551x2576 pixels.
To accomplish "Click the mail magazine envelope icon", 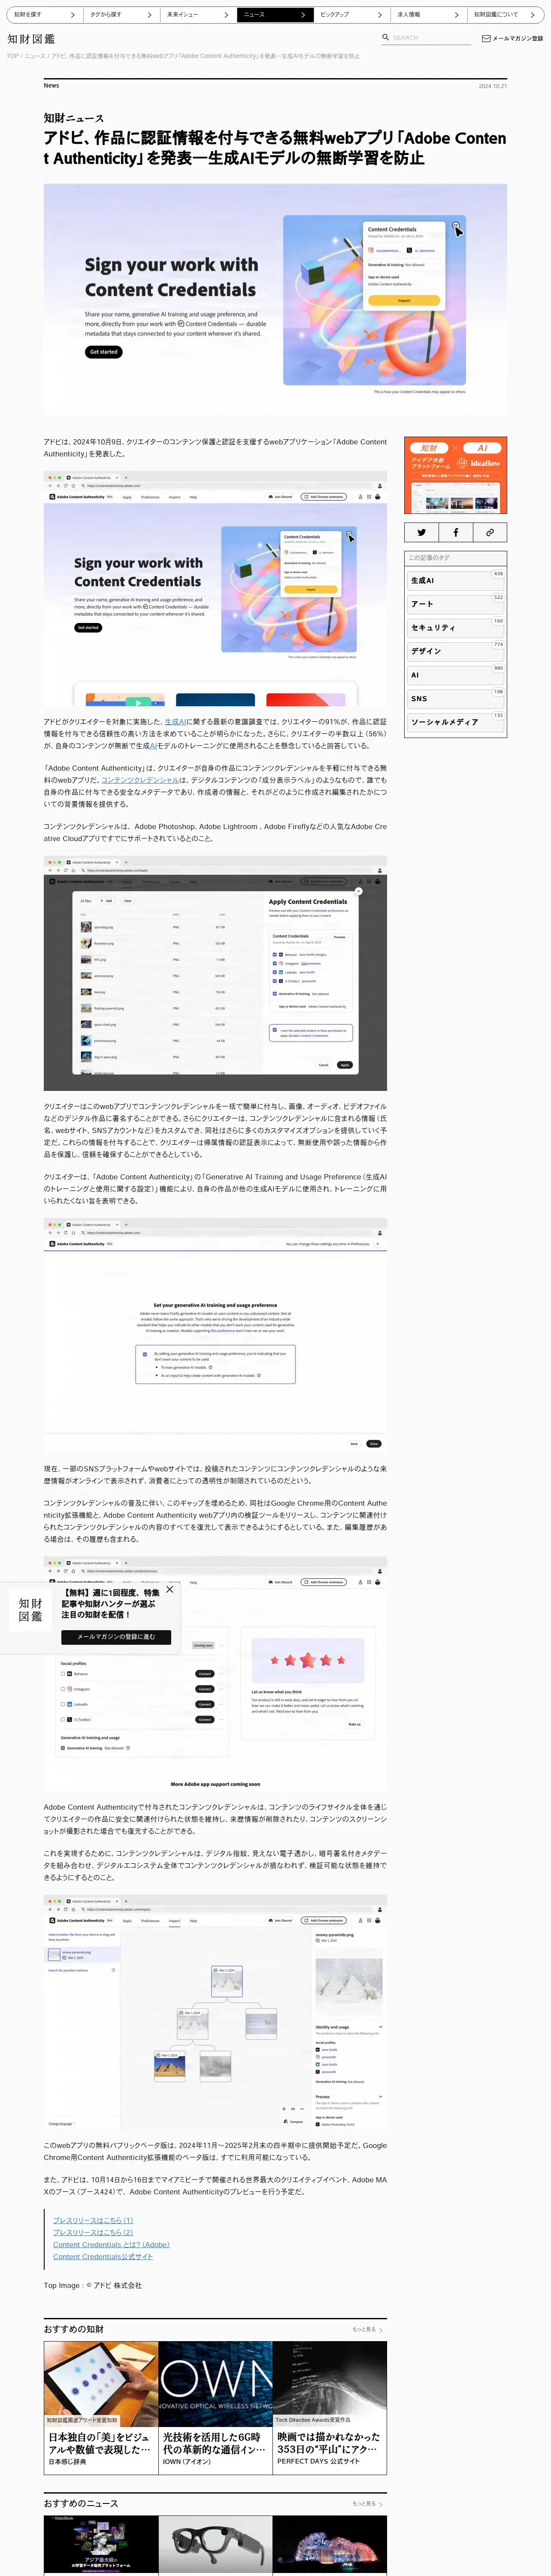I will pos(486,38).
